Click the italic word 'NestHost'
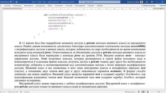Image resolution: width=166 pixels, height=93 pixels. pyautogui.click(x=129, y=78)
